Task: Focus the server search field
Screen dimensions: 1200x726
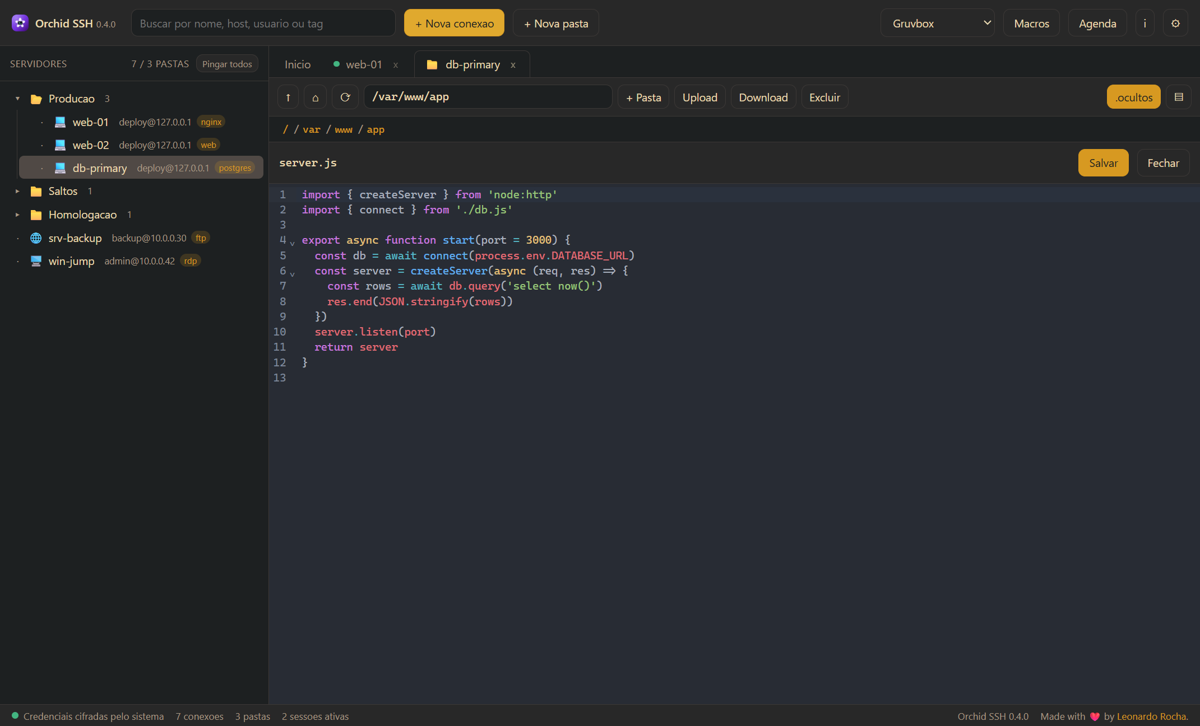Action: [x=263, y=23]
